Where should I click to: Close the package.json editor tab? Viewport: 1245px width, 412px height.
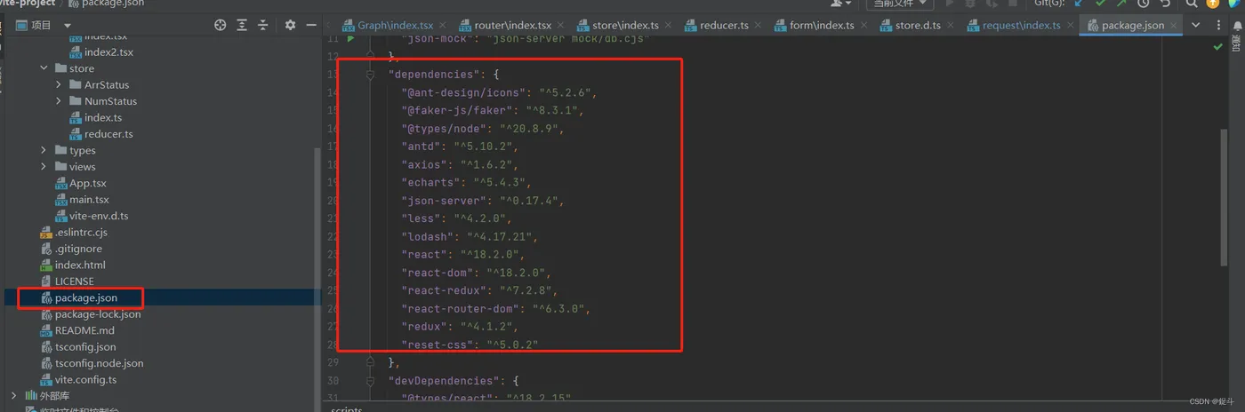click(1176, 25)
